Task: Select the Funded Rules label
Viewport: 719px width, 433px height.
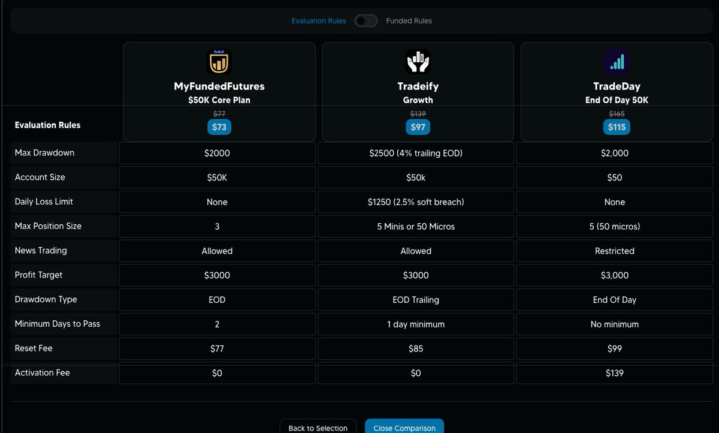Action: pyautogui.click(x=409, y=21)
